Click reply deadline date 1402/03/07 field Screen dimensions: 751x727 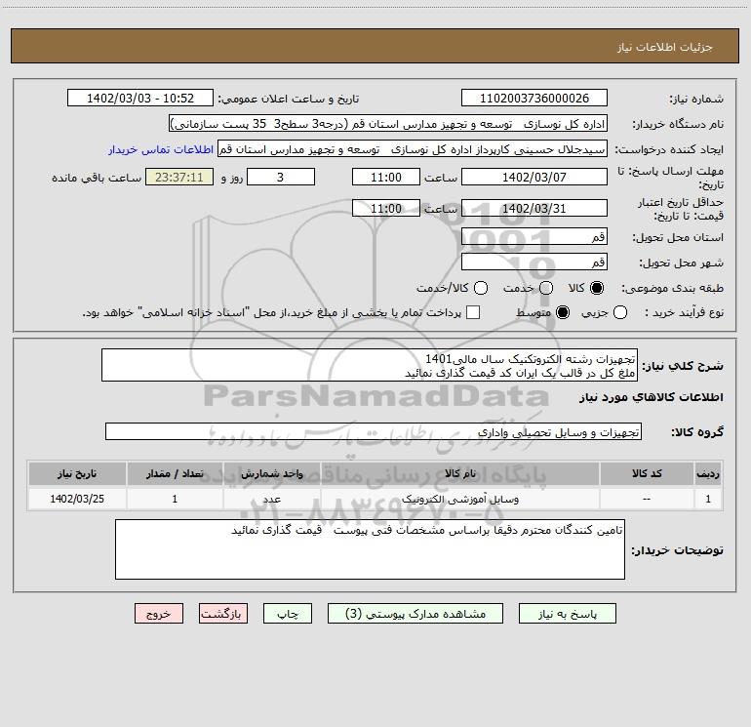[534, 177]
